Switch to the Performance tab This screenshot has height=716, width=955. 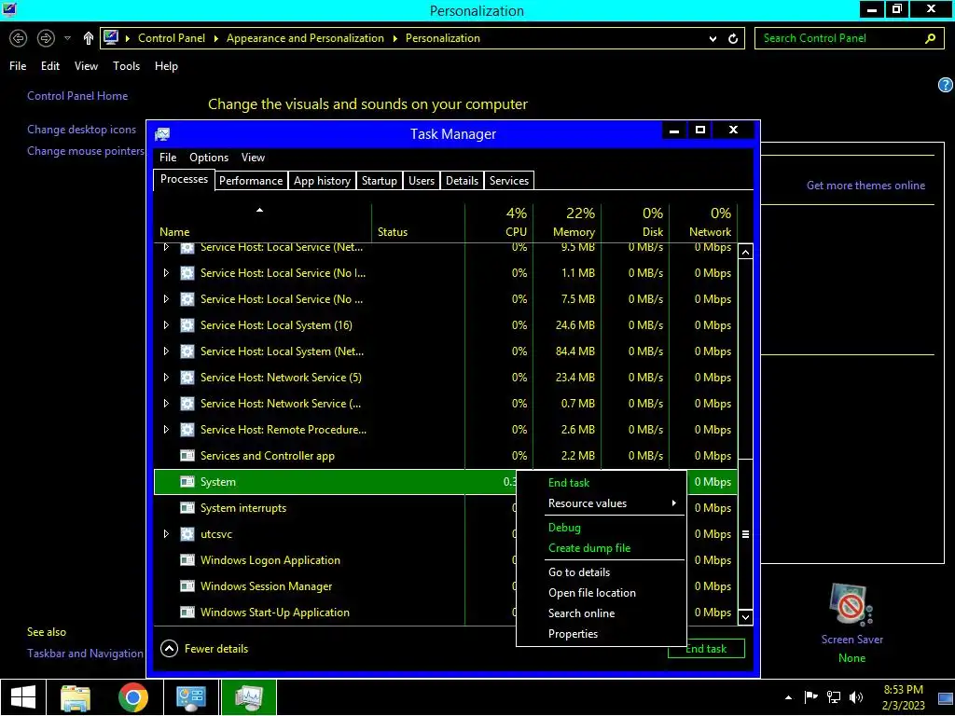pyautogui.click(x=251, y=181)
